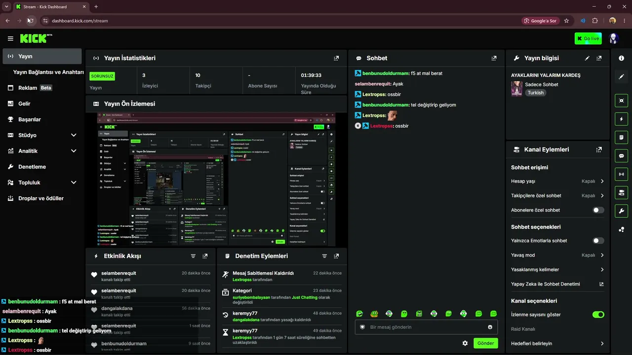Click the pencil icon in the right rail
This screenshot has width=632, height=355.
tap(621, 77)
